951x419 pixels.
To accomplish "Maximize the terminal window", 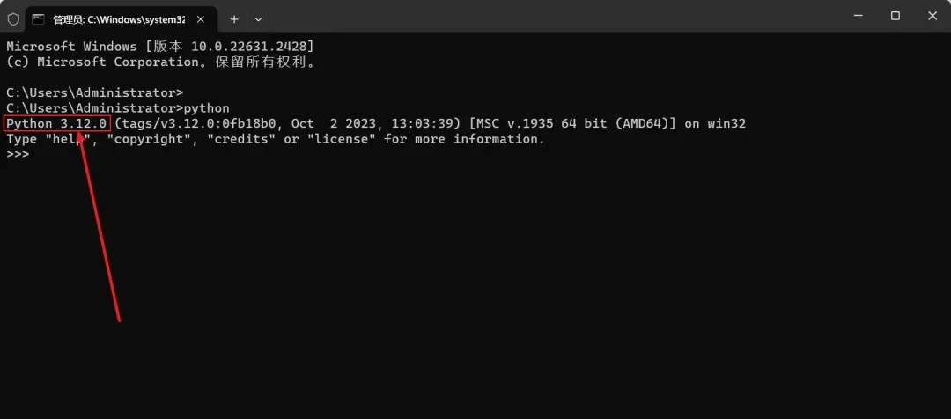I will [x=896, y=17].
